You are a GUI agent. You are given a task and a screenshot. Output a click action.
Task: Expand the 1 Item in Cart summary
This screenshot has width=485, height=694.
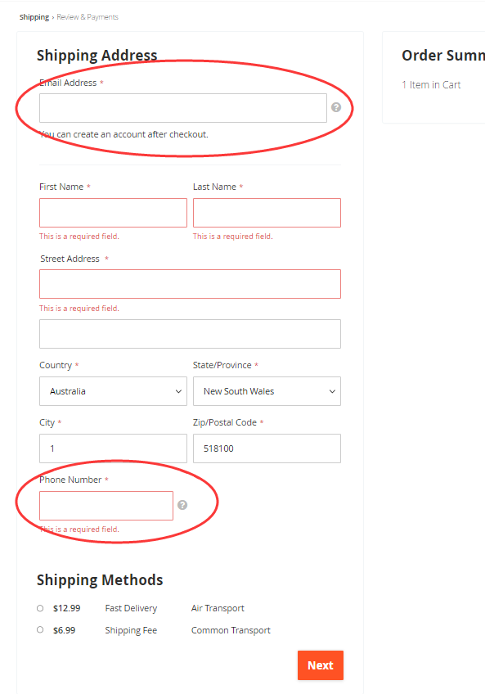pyautogui.click(x=431, y=85)
